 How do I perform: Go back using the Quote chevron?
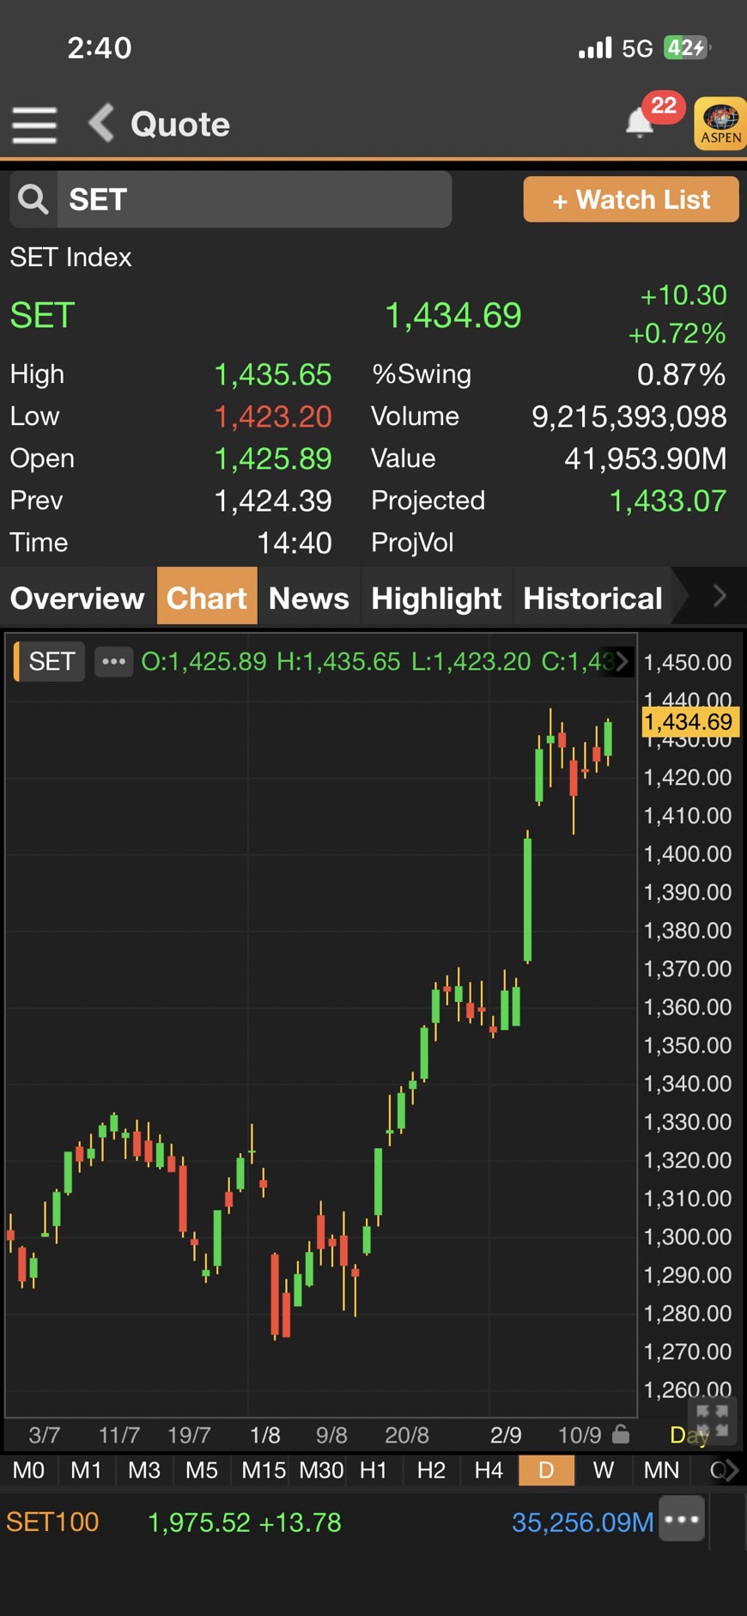coord(101,123)
